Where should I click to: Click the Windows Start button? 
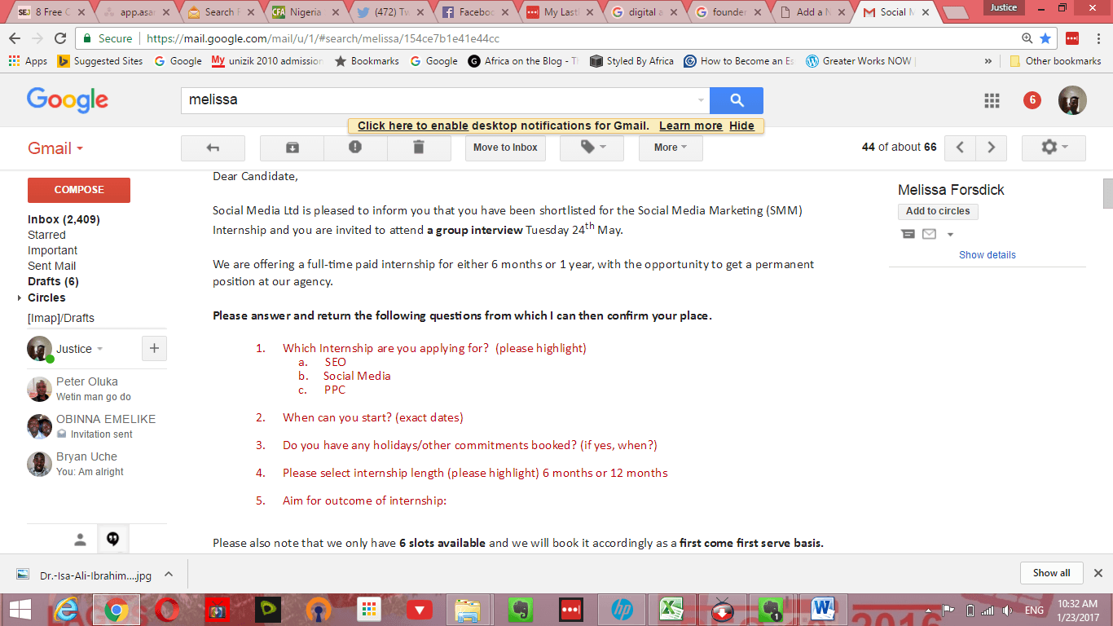[x=20, y=609]
